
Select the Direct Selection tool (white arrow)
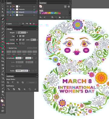coord(3,9)
